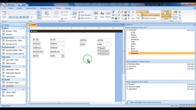Open the Purchase Detail subform item

pyautogui.click(x=15, y=54)
